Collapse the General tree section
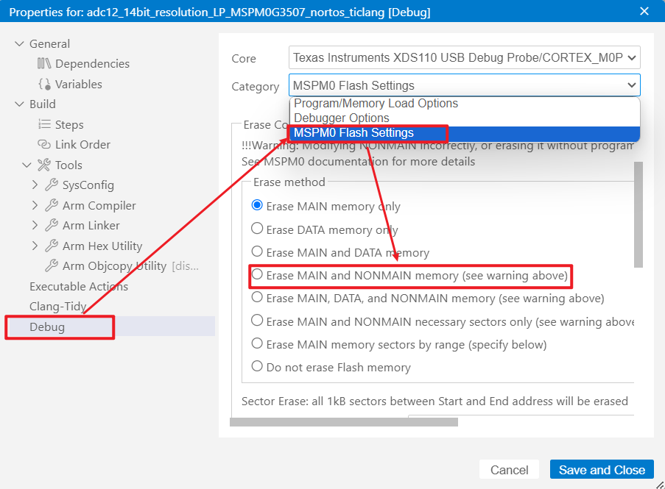Image resolution: width=665 pixels, height=489 pixels. tap(19, 44)
